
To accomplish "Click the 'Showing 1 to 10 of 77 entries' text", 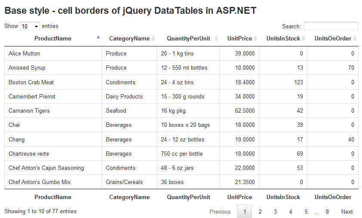I will click(40, 211).
